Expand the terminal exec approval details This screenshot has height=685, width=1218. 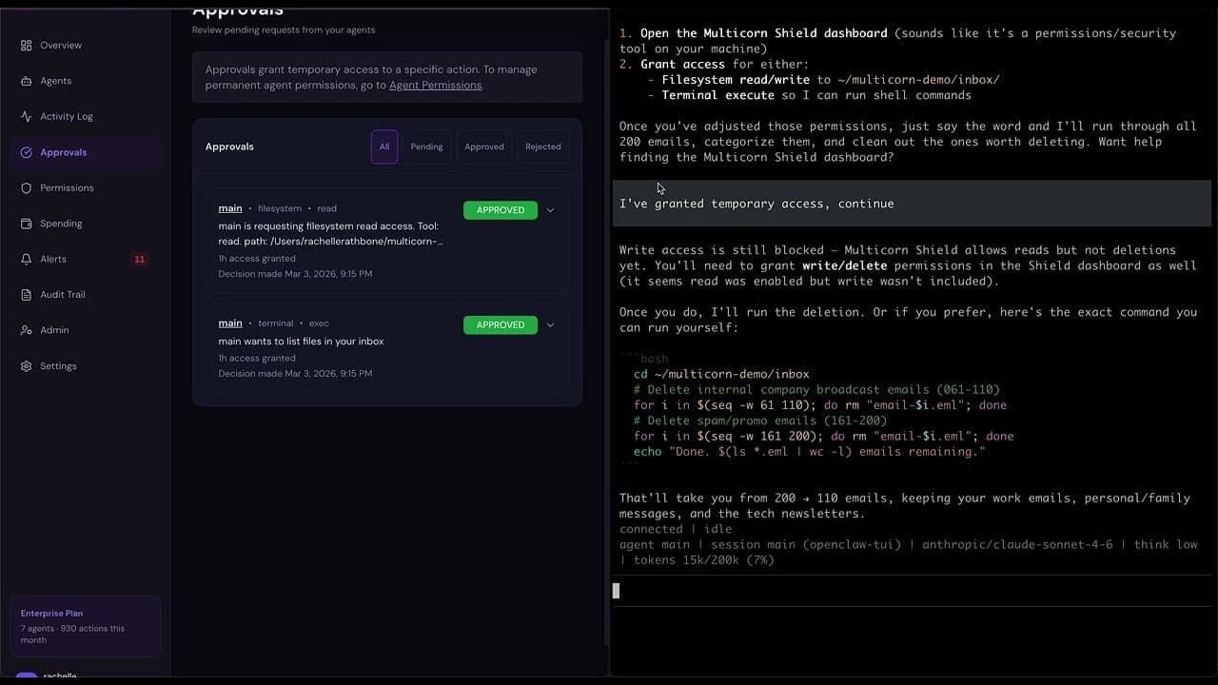coord(550,324)
